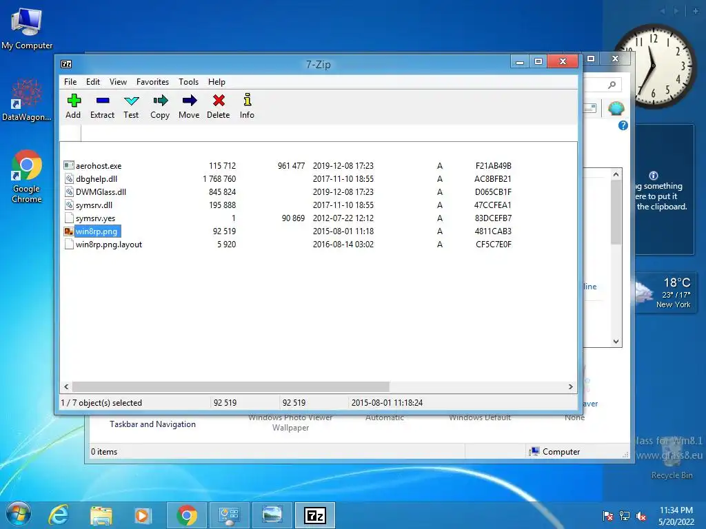Viewport: 706px width, 529px height.
Task: Select the symsrv.dll file name
Action: (94, 205)
